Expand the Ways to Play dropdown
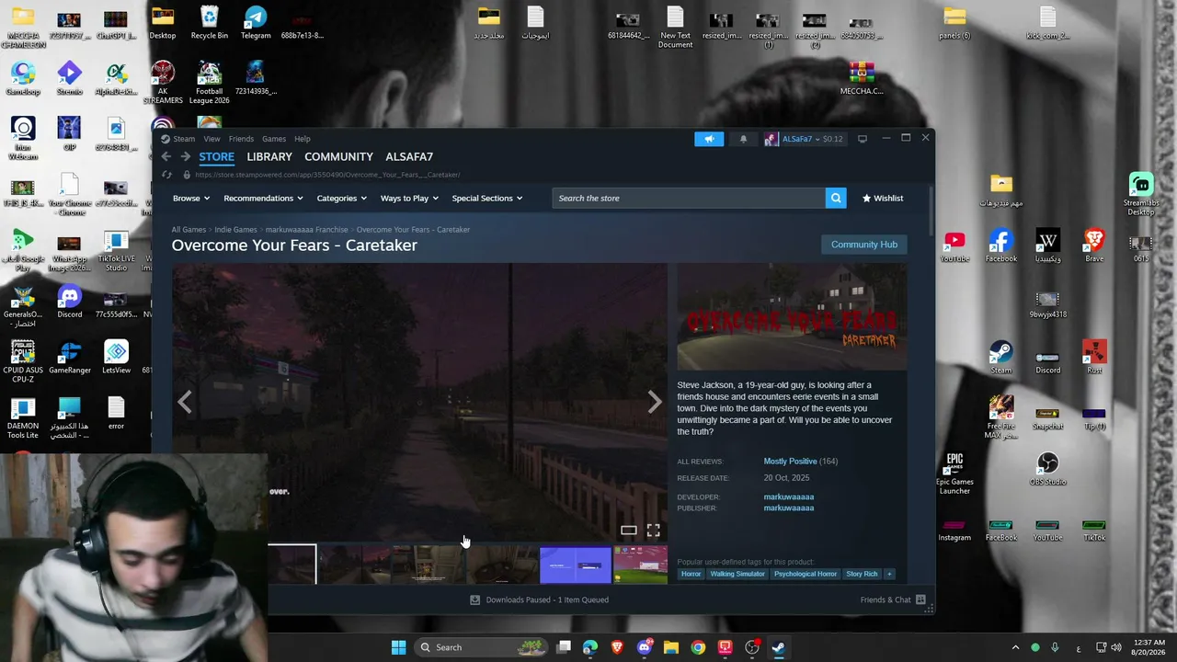This screenshot has width=1177, height=662. 410,199
